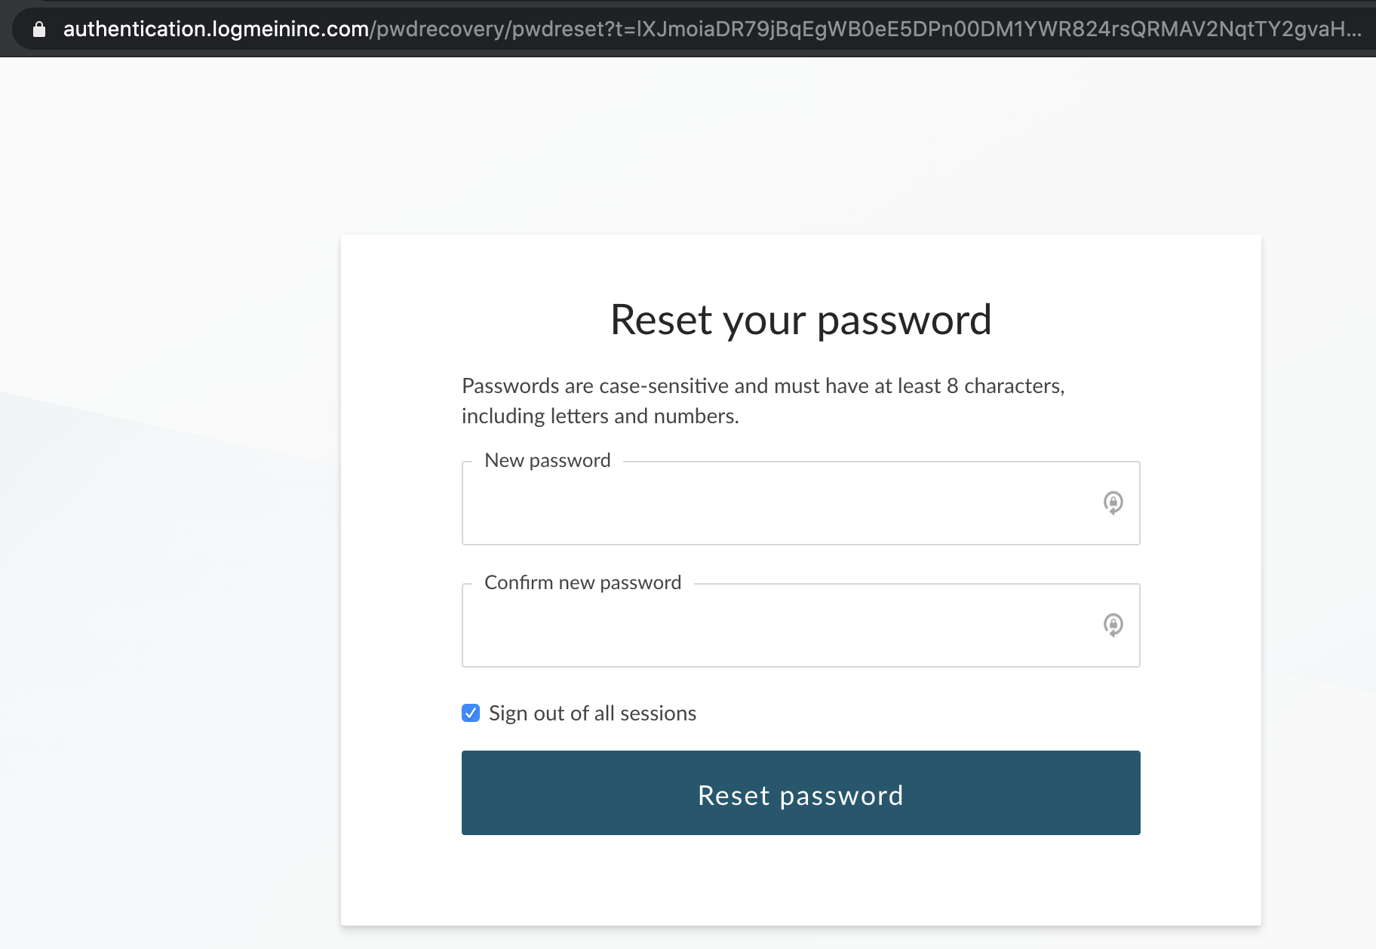The width and height of the screenshot is (1376, 949).
Task: Click the 'Reset your password' heading
Action: coord(800,320)
